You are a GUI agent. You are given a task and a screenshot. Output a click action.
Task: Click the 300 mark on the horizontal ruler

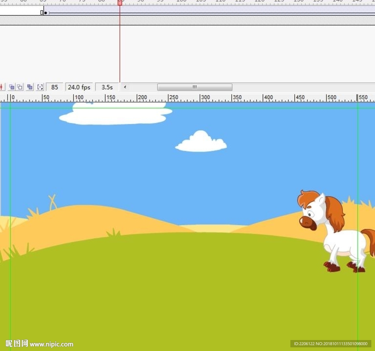(205, 98)
